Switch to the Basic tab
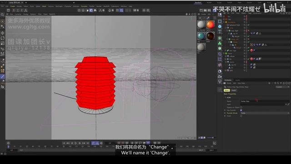Viewport: 291px width, 164px height. 227,90
